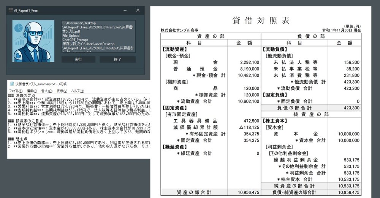Click the 普通預金 amount 8,190,000
This screenshot has height=198, width=380.
click(250, 69)
